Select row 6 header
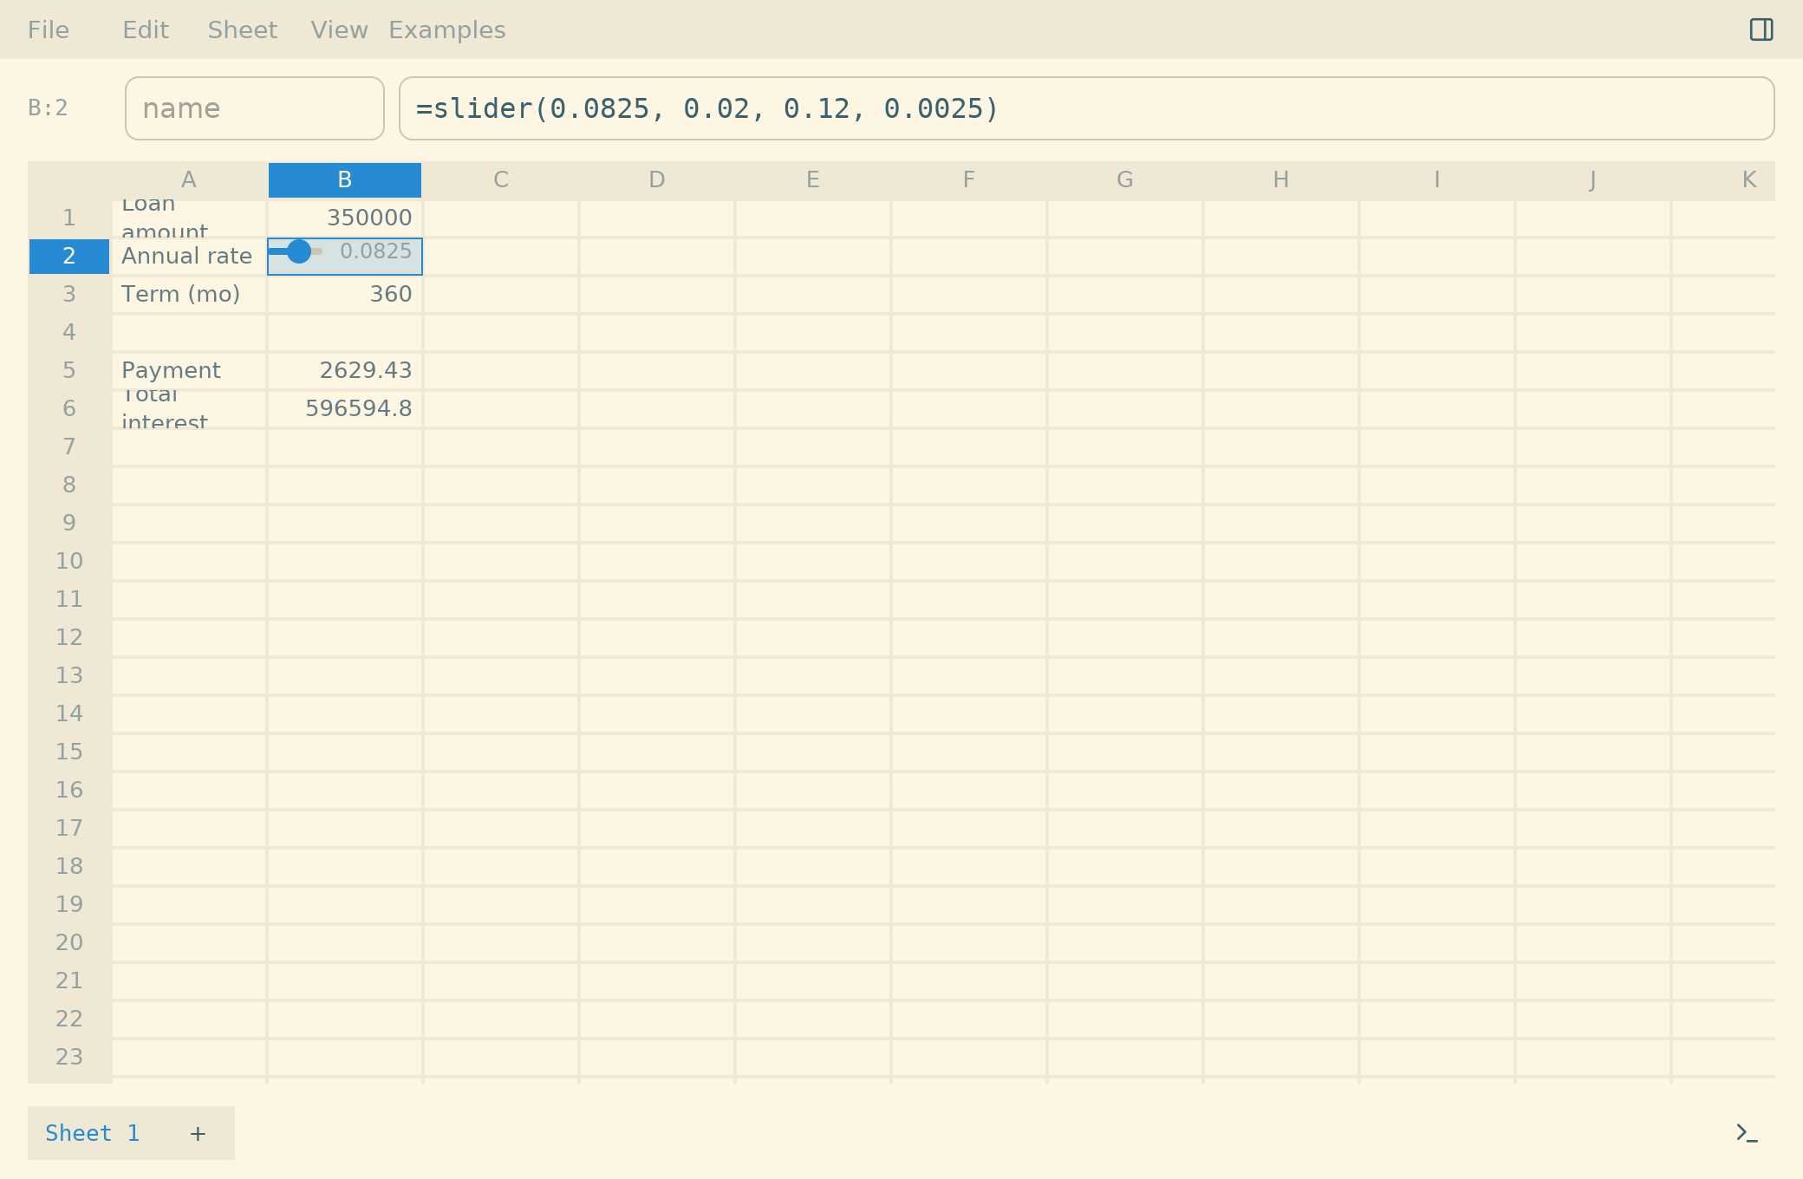The image size is (1803, 1179). click(69, 409)
